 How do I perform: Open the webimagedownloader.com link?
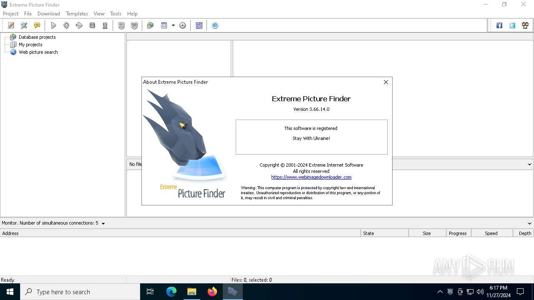[x=311, y=177]
